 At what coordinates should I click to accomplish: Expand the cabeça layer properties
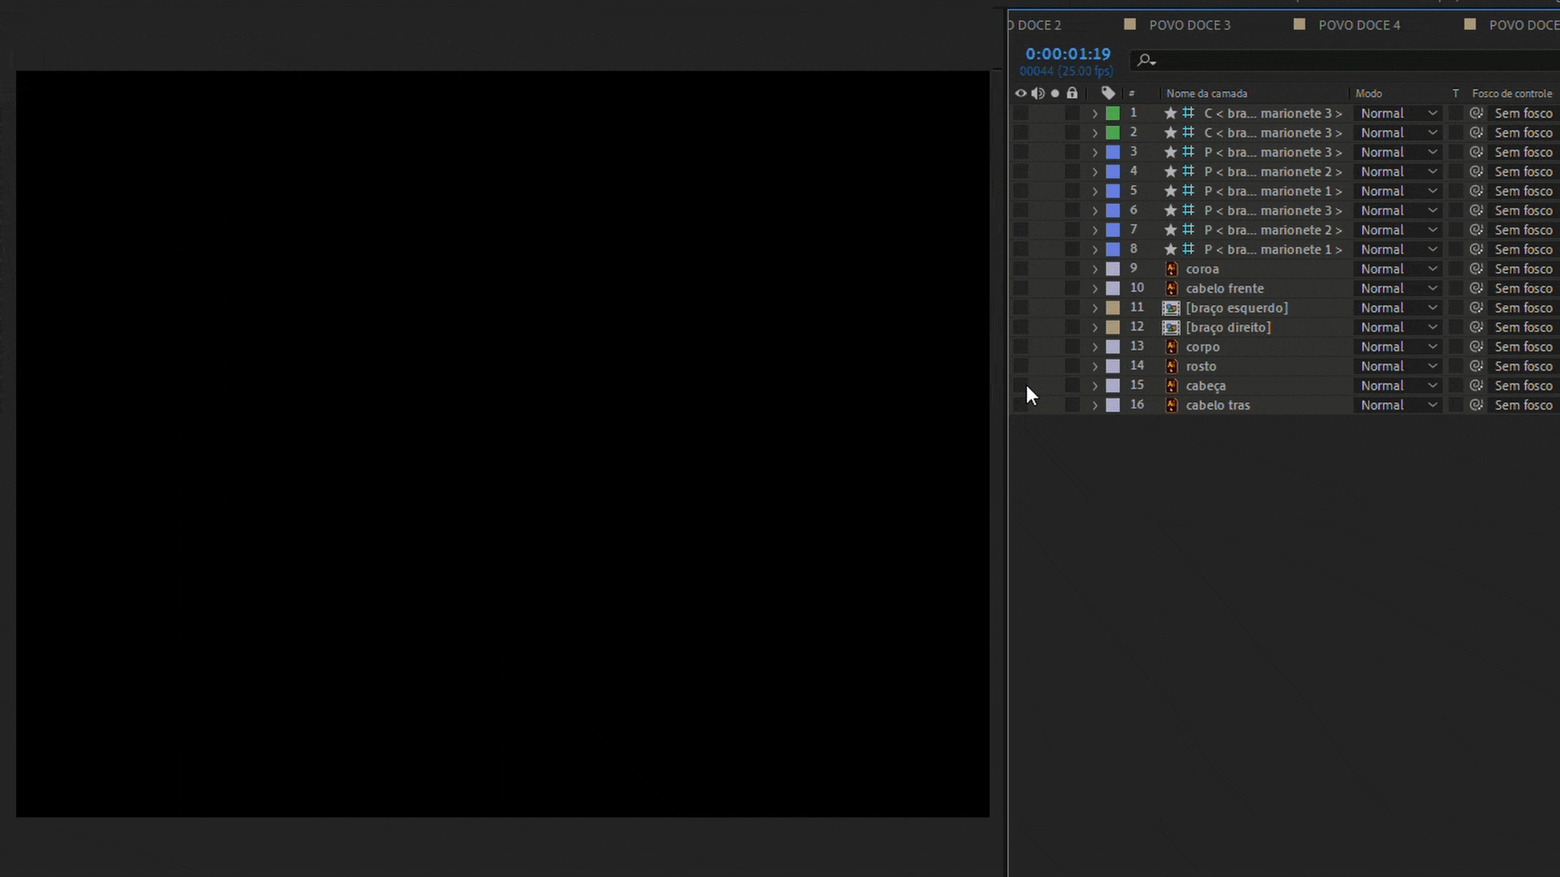[1094, 386]
